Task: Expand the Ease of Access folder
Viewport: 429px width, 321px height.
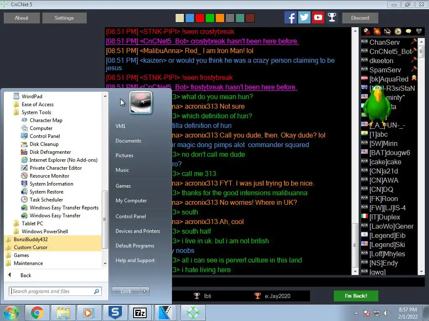Action: tap(37, 104)
